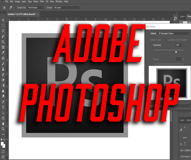The image size is (191, 160).
Task: Click the Fuzziness value field showing 147
Action: (x=179, y=45)
